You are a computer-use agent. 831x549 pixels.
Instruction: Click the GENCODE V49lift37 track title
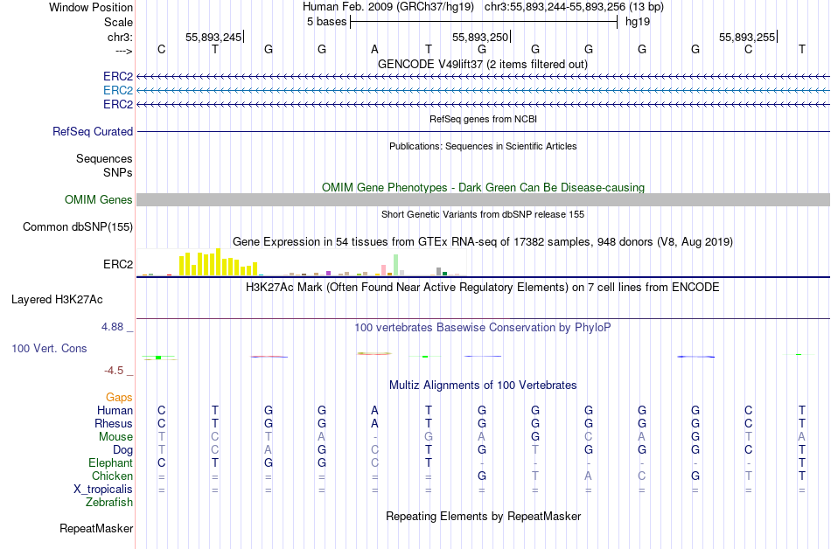(x=483, y=65)
